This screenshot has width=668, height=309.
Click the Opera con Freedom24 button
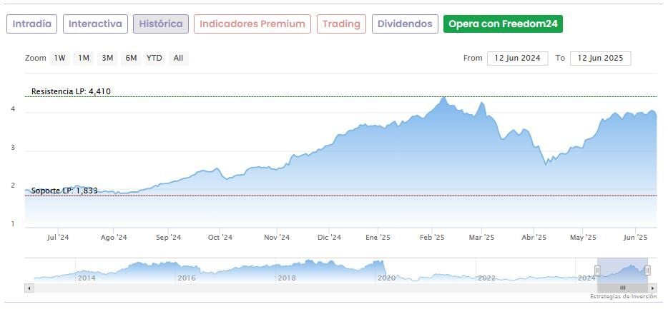503,24
